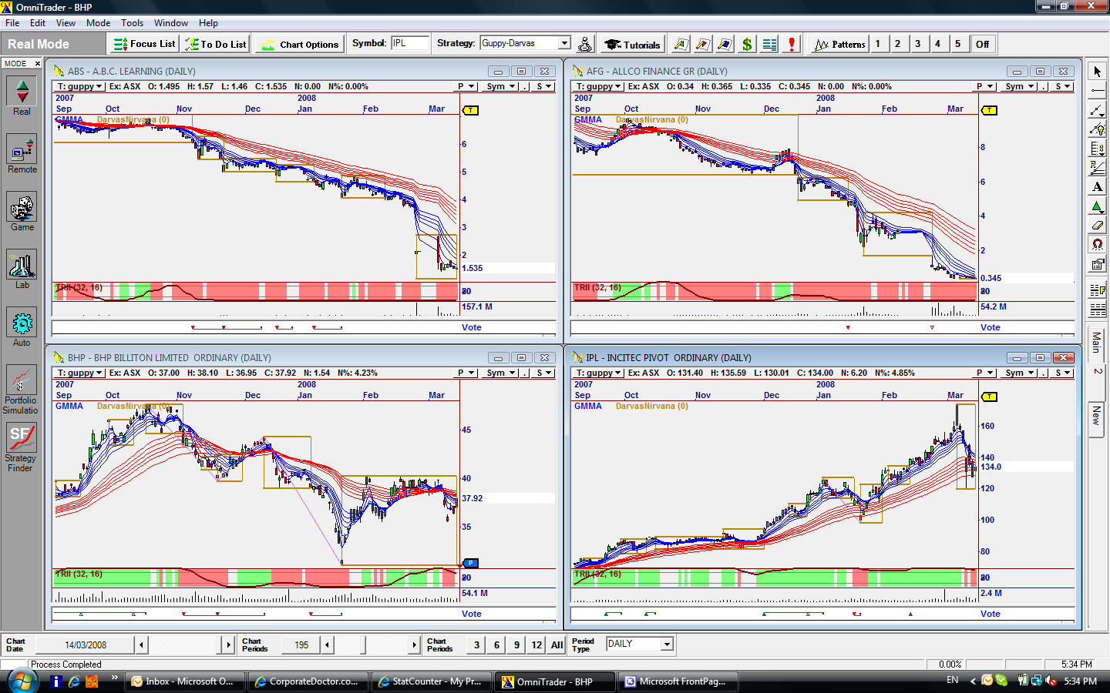
Task: Select the trend line drawing tool
Action: tap(1097, 110)
